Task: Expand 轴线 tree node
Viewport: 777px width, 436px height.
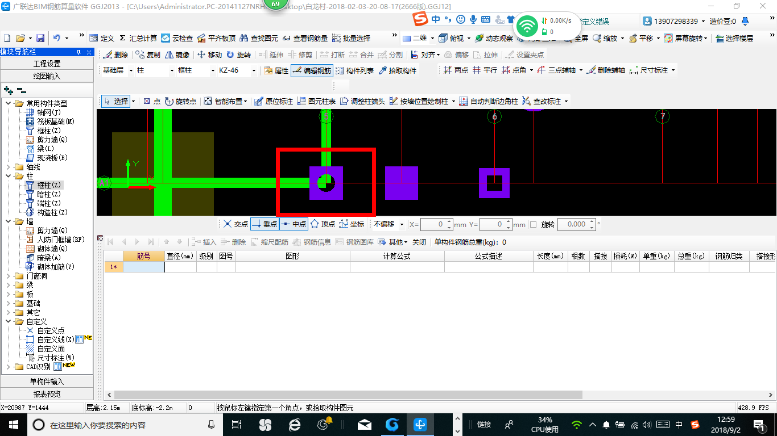Action: (x=8, y=167)
